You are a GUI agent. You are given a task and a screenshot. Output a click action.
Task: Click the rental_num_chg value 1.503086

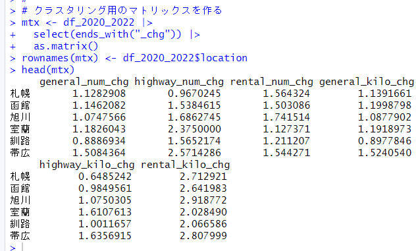286,105
